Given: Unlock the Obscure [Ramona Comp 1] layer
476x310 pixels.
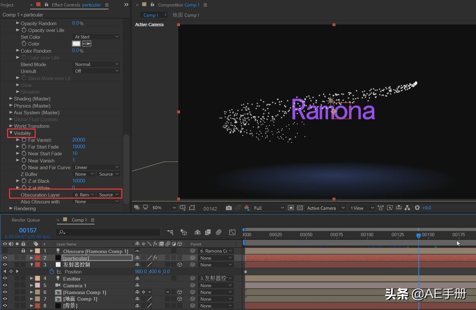Looking at the screenshot, I should pos(23,251).
